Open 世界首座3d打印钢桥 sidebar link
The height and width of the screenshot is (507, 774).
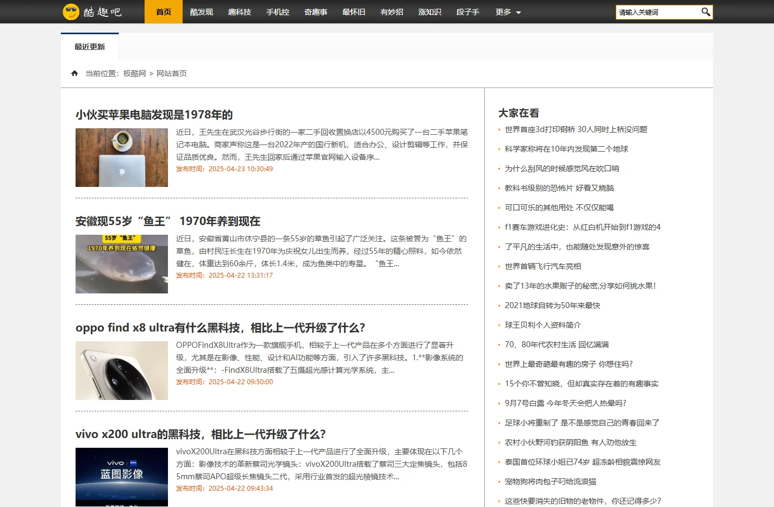[576, 129]
